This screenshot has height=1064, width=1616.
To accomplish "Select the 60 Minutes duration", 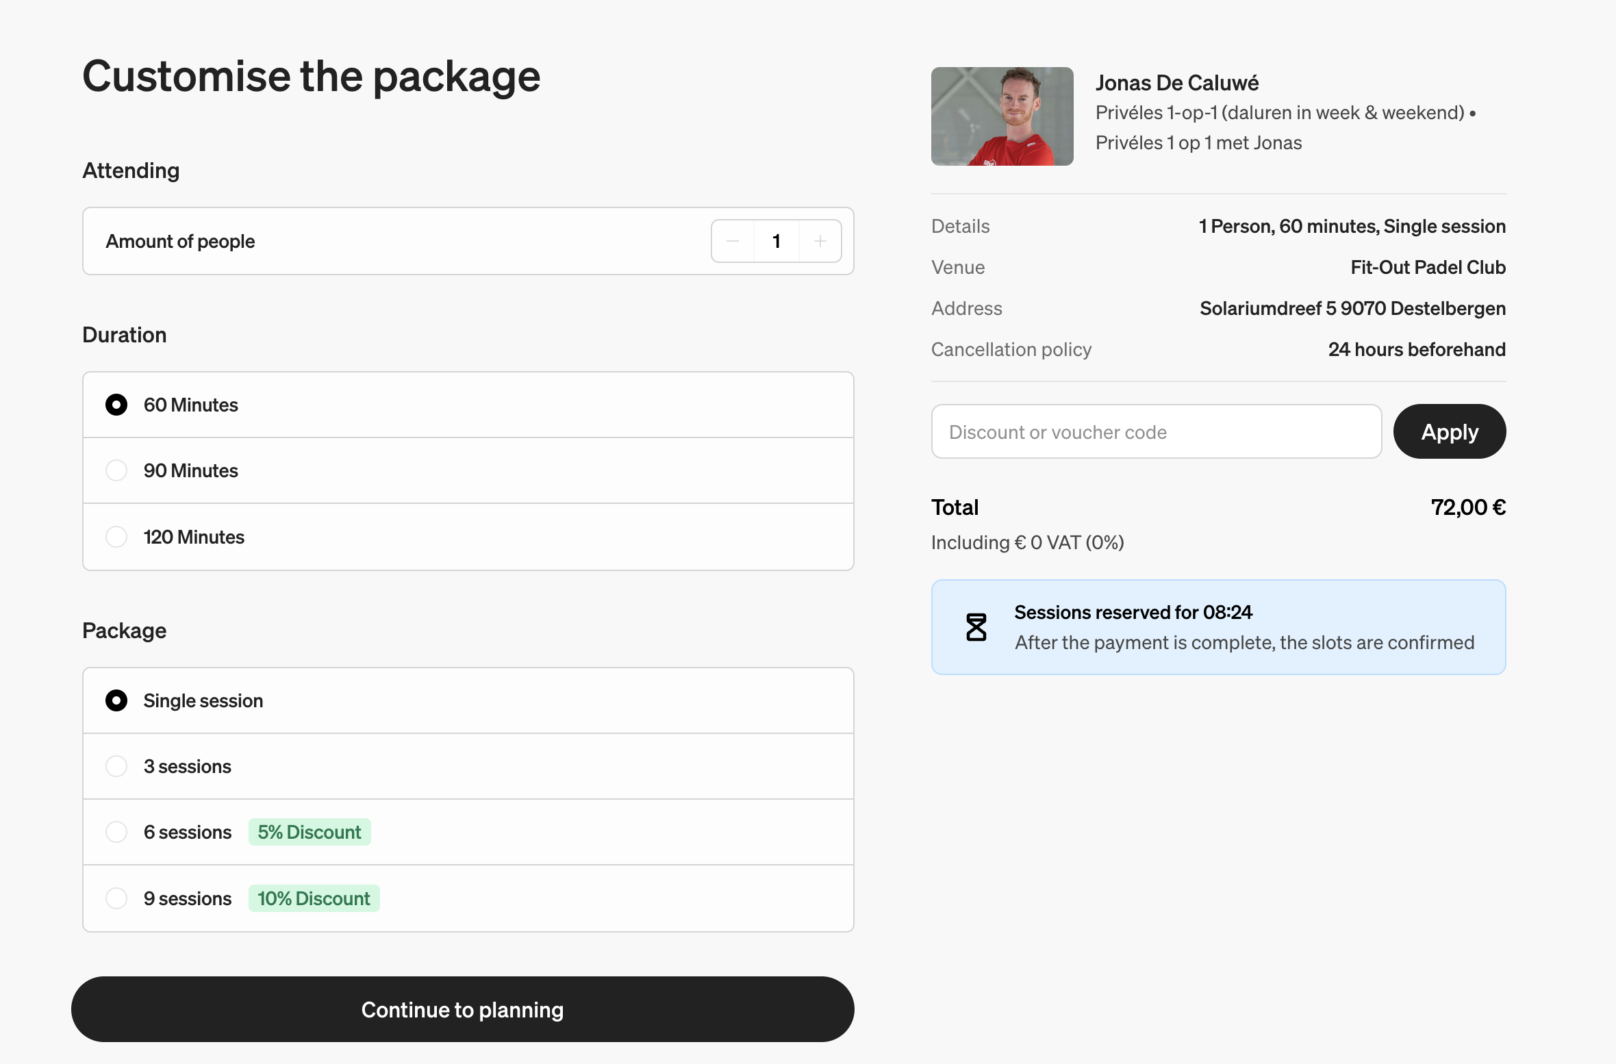I will [x=116, y=405].
